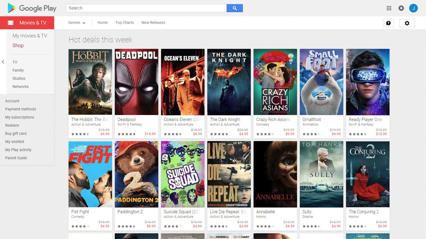Screen dimensions: 426x239
Task: Click Animation genre under Smallfoot
Action: (310, 125)
